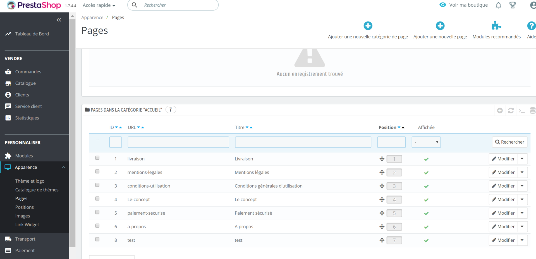Viewport: 536px width, 259px height.
Task: Collapse the sidebar with double-chevron icon
Action: [x=59, y=20]
